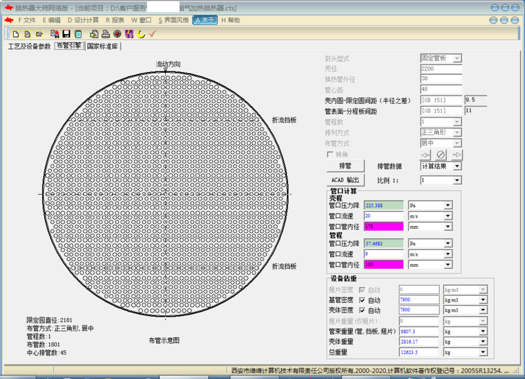
Task: Click magenta tube-side 管口管内径 field 100
Action: pos(384,265)
